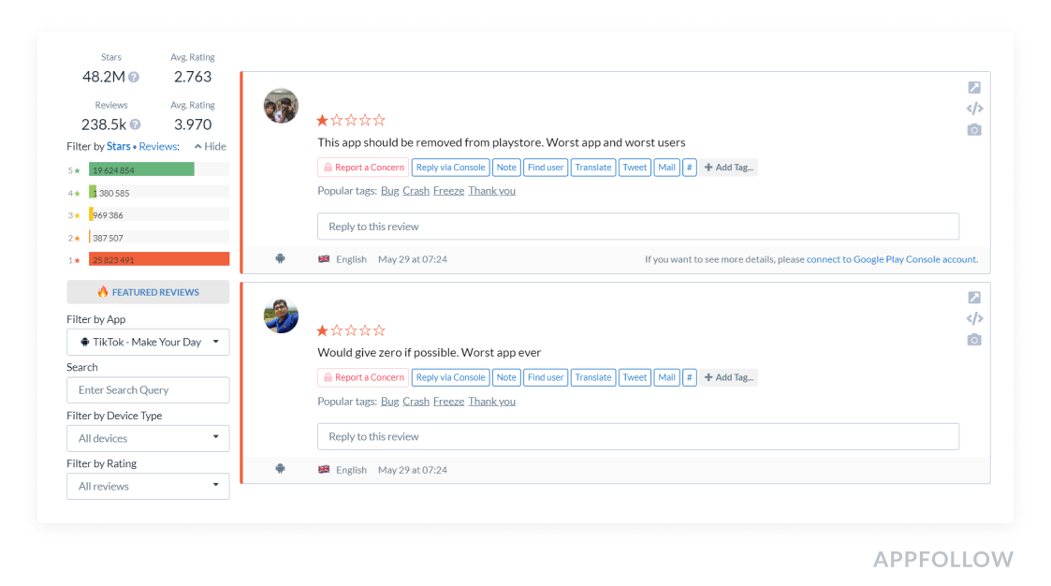
Task: Filter by the red 1-star rating bar
Action: click(159, 260)
